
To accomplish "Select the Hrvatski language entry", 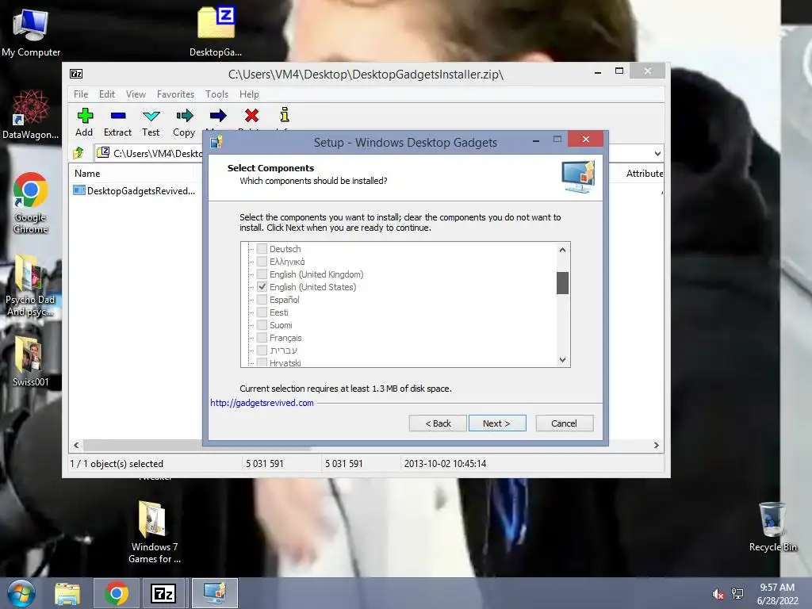I will coord(285,363).
